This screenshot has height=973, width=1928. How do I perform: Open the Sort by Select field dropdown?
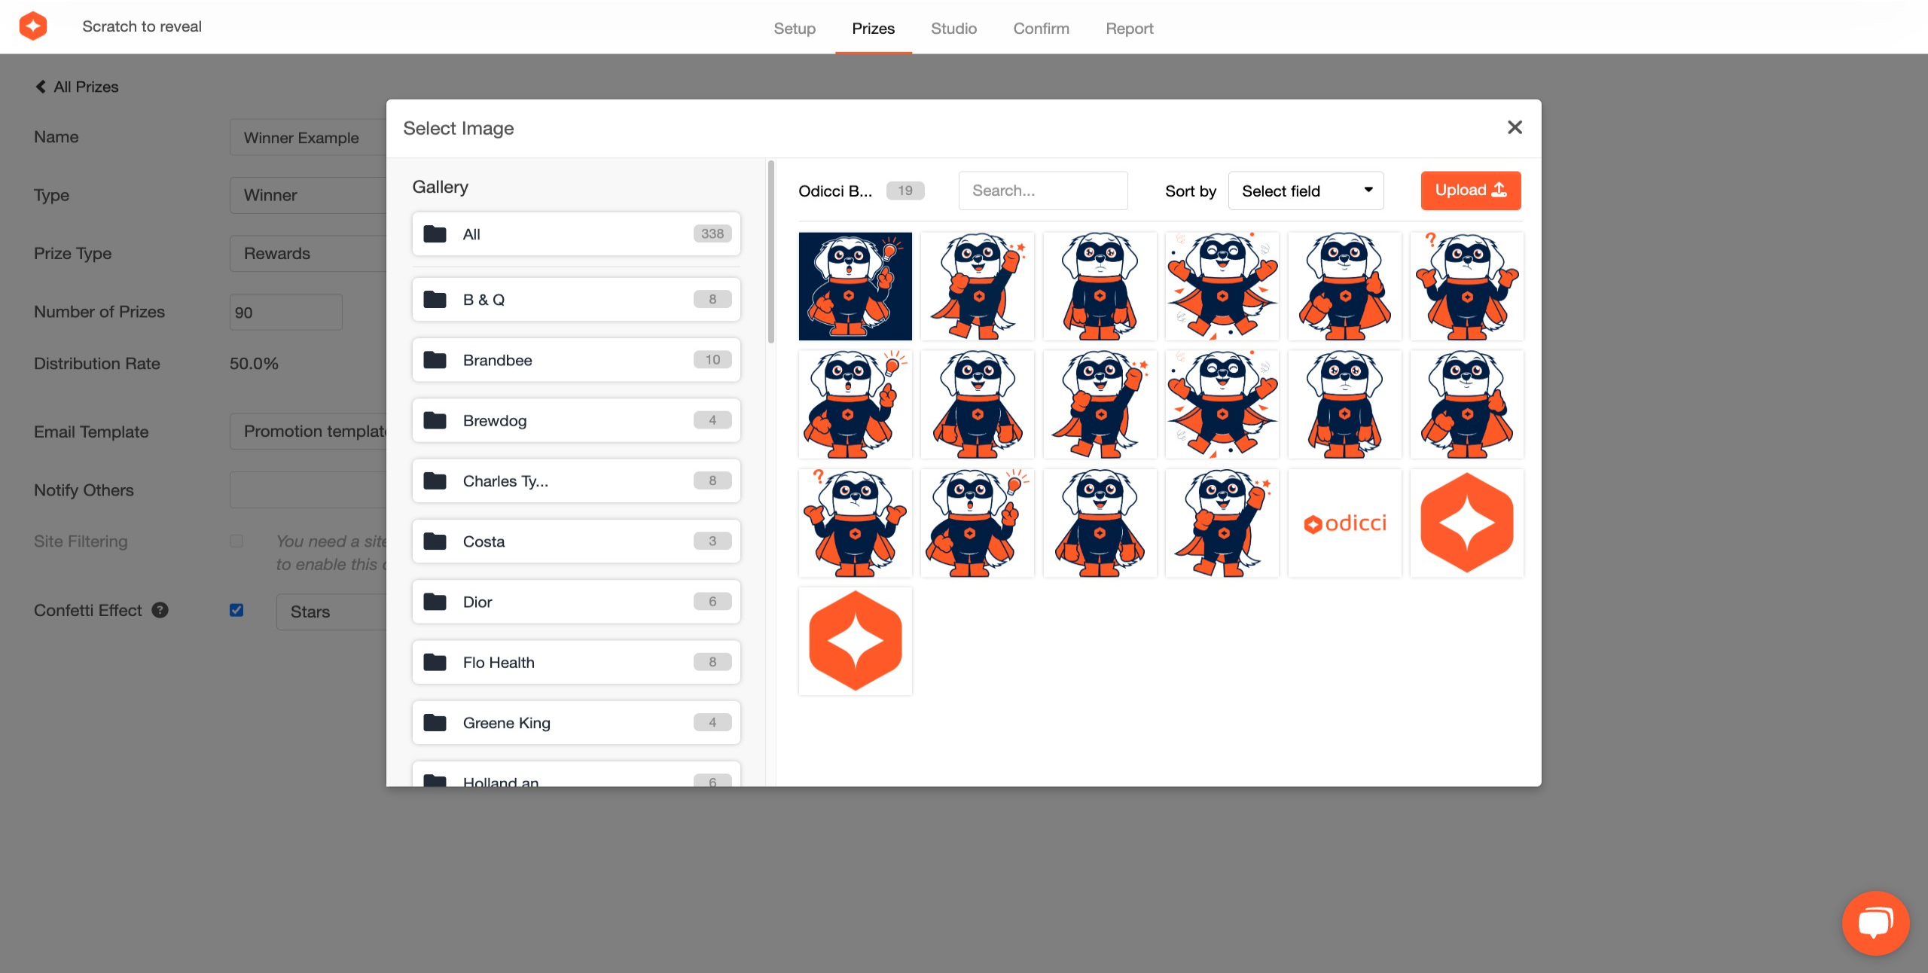click(1305, 191)
